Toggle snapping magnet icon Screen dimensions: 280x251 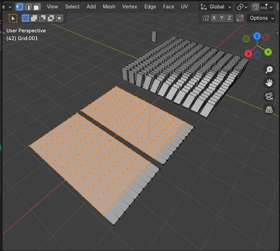click(255, 7)
